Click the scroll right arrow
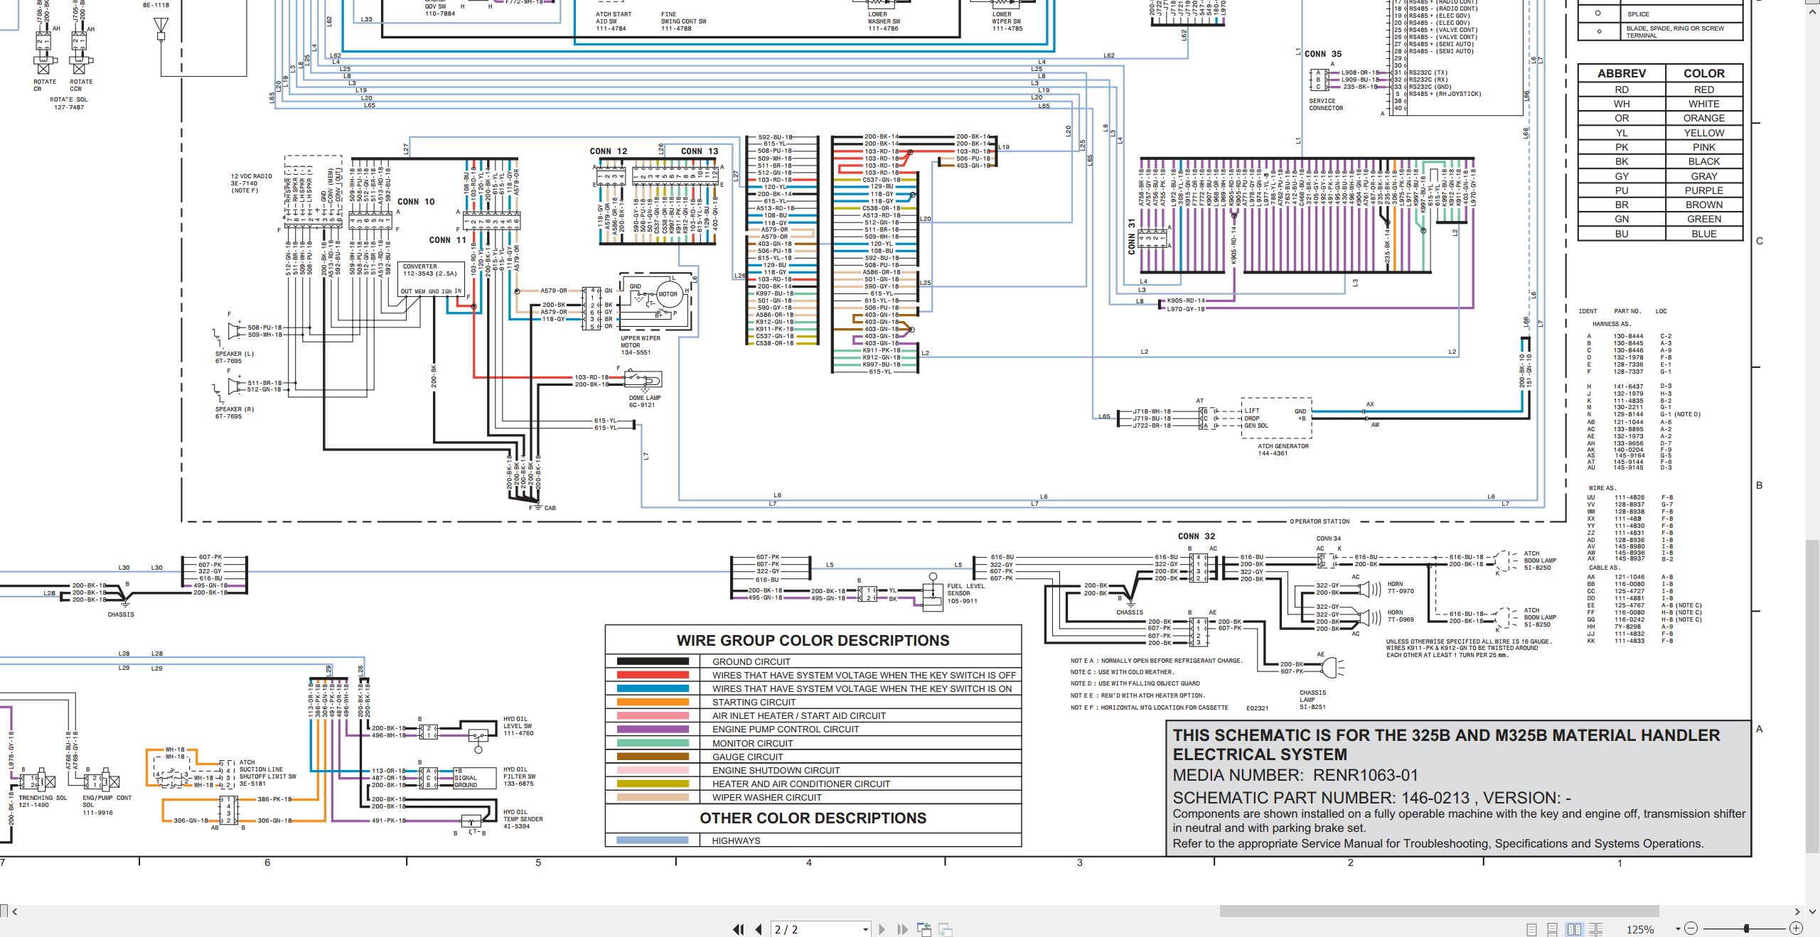Image resolution: width=1820 pixels, height=937 pixels. pos(1797,911)
